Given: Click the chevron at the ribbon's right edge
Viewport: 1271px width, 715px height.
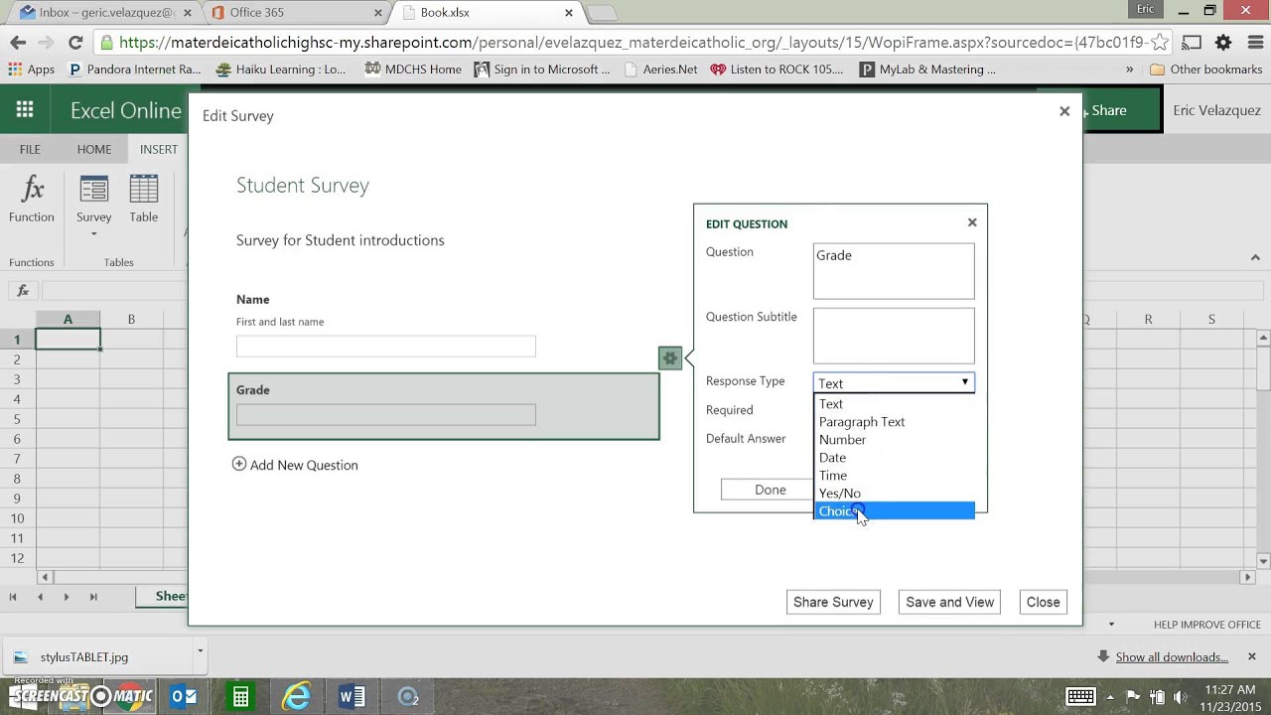Looking at the screenshot, I should [x=1255, y=257].
